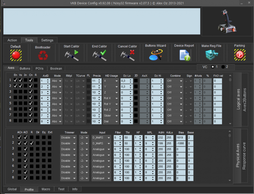This screenshot has width=254, height=194.
Task: Switch to the Settings tab
Action: tap(47, 40)
